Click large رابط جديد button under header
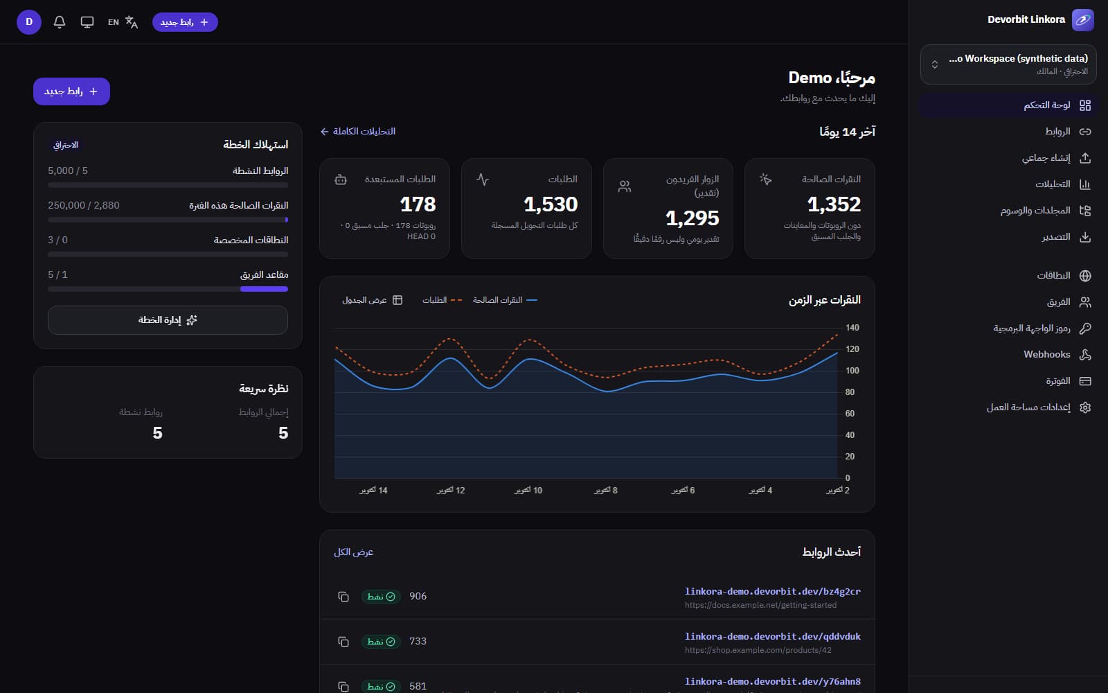Image resolution: width=1108 pixels, height=693 pixels. [71, 91]
